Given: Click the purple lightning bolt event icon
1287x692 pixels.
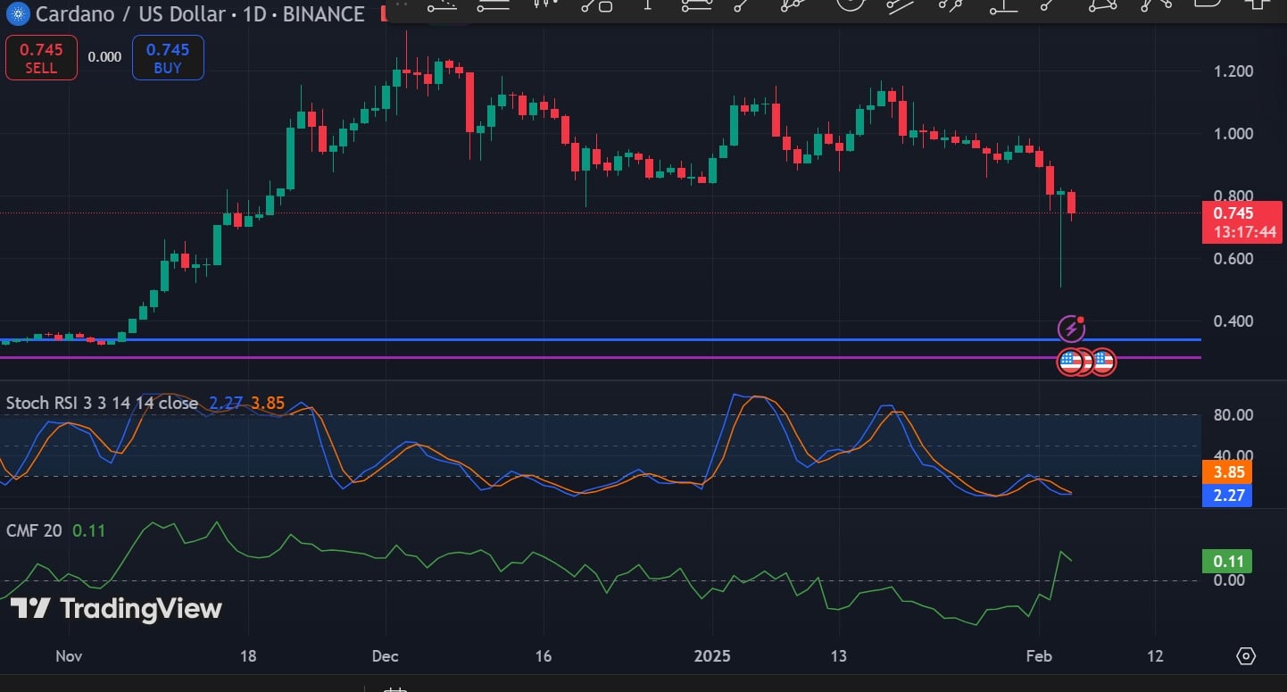Looking at the screenshot, I should (x=1071, y=329).
